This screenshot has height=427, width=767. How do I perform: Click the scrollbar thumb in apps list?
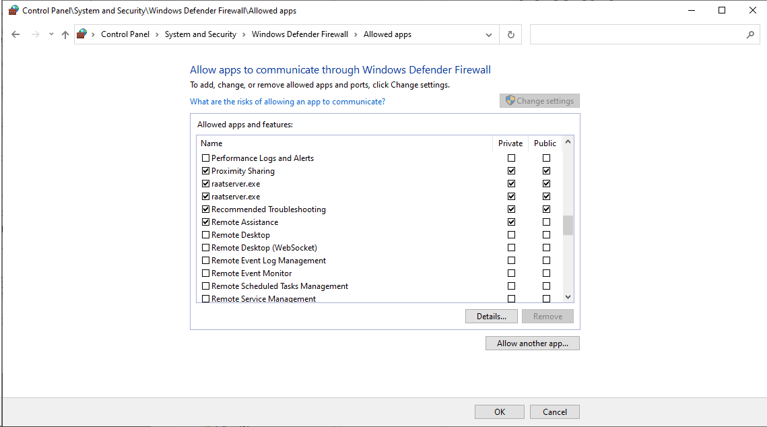568,225
